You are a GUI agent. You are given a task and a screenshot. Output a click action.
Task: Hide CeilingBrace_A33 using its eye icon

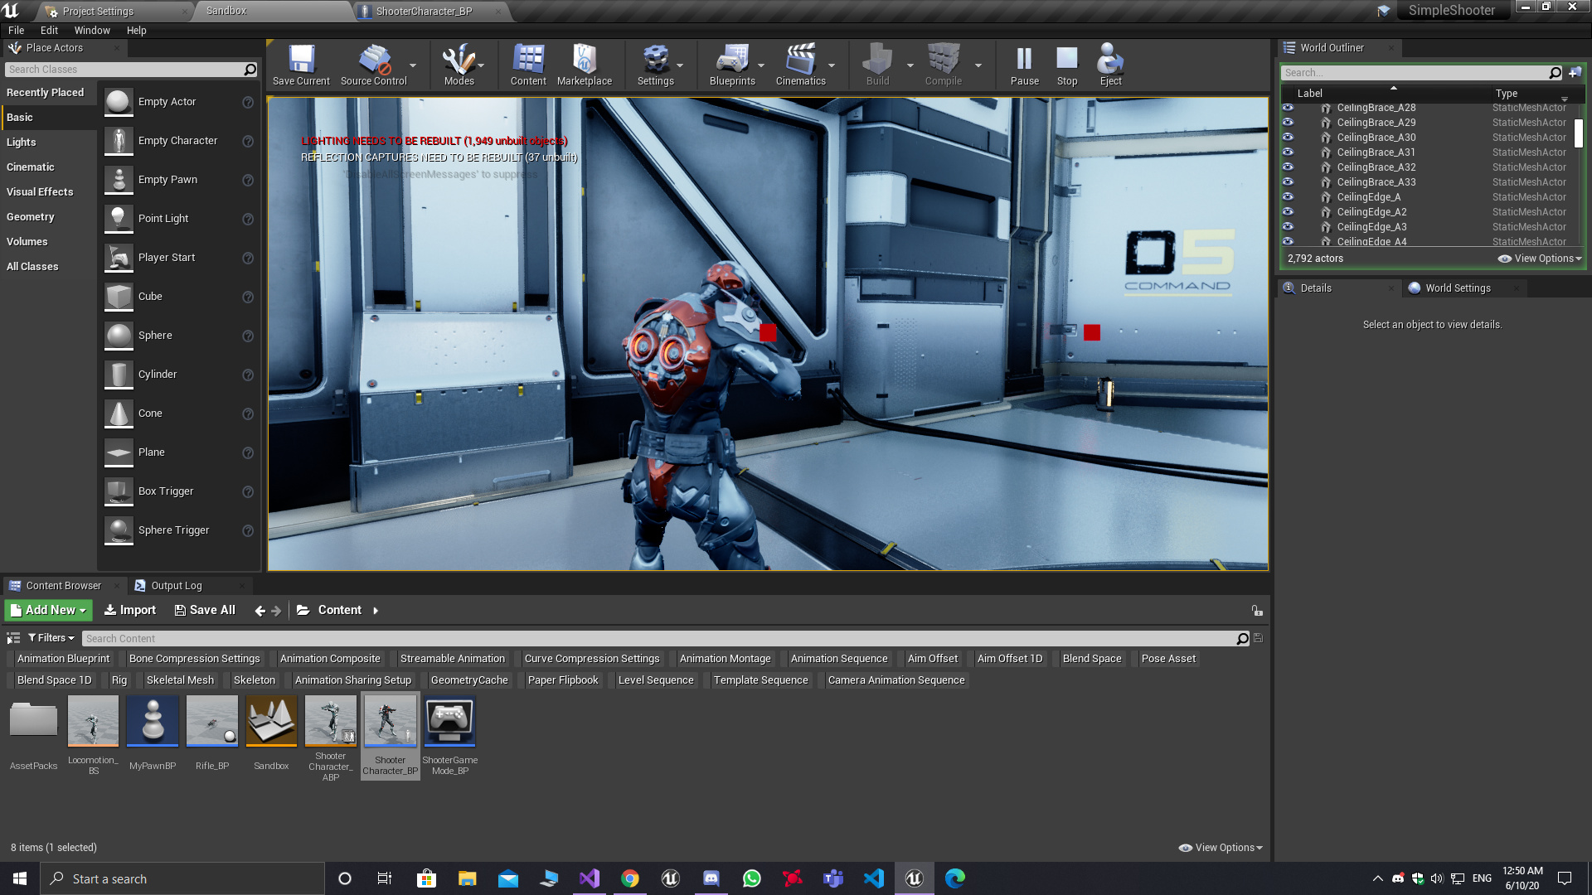click(1289, 181)
